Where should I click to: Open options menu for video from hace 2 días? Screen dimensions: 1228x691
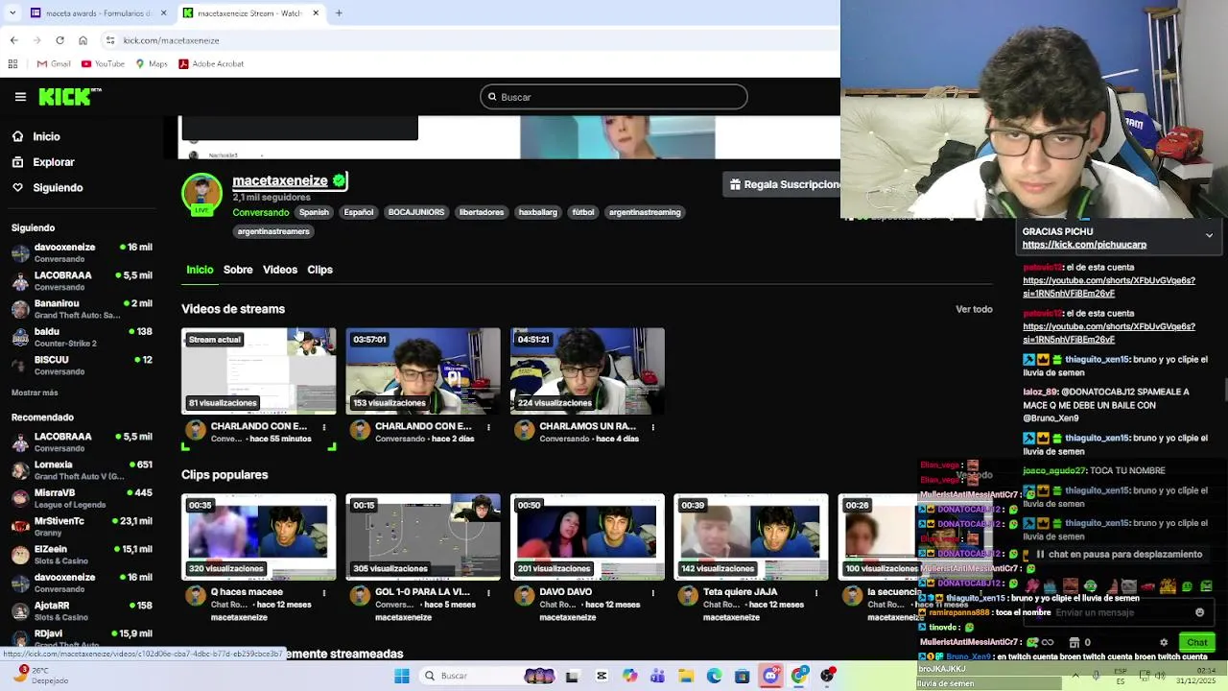click(x=488, y=427)
